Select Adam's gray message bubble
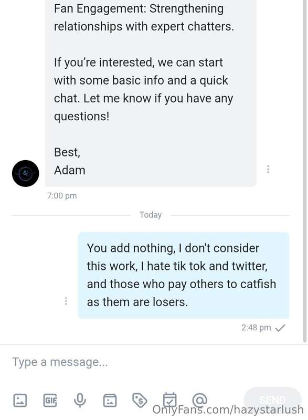Image resolution: width=308 pixels, height=420 pixels. [151, 93]
